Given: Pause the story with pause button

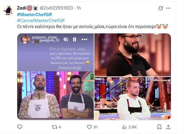Looking at the screenshot, I should [x=74, y=39].
